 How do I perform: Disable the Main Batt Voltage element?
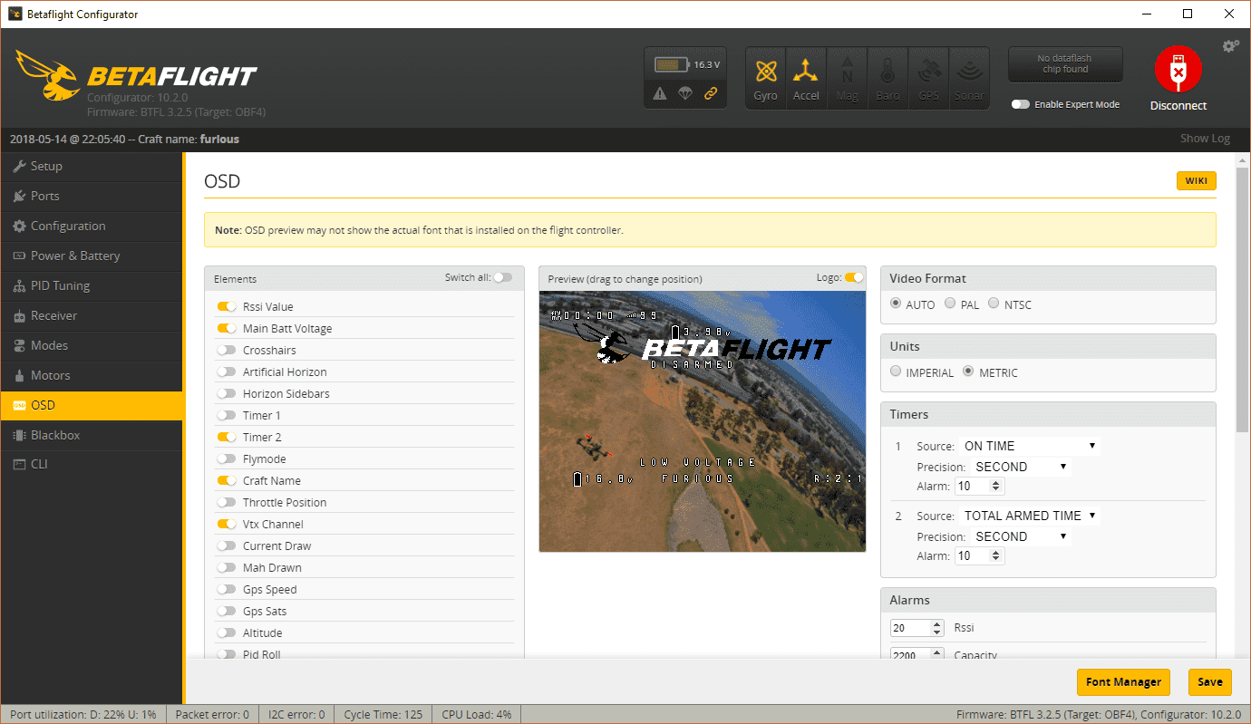[227, 328]
